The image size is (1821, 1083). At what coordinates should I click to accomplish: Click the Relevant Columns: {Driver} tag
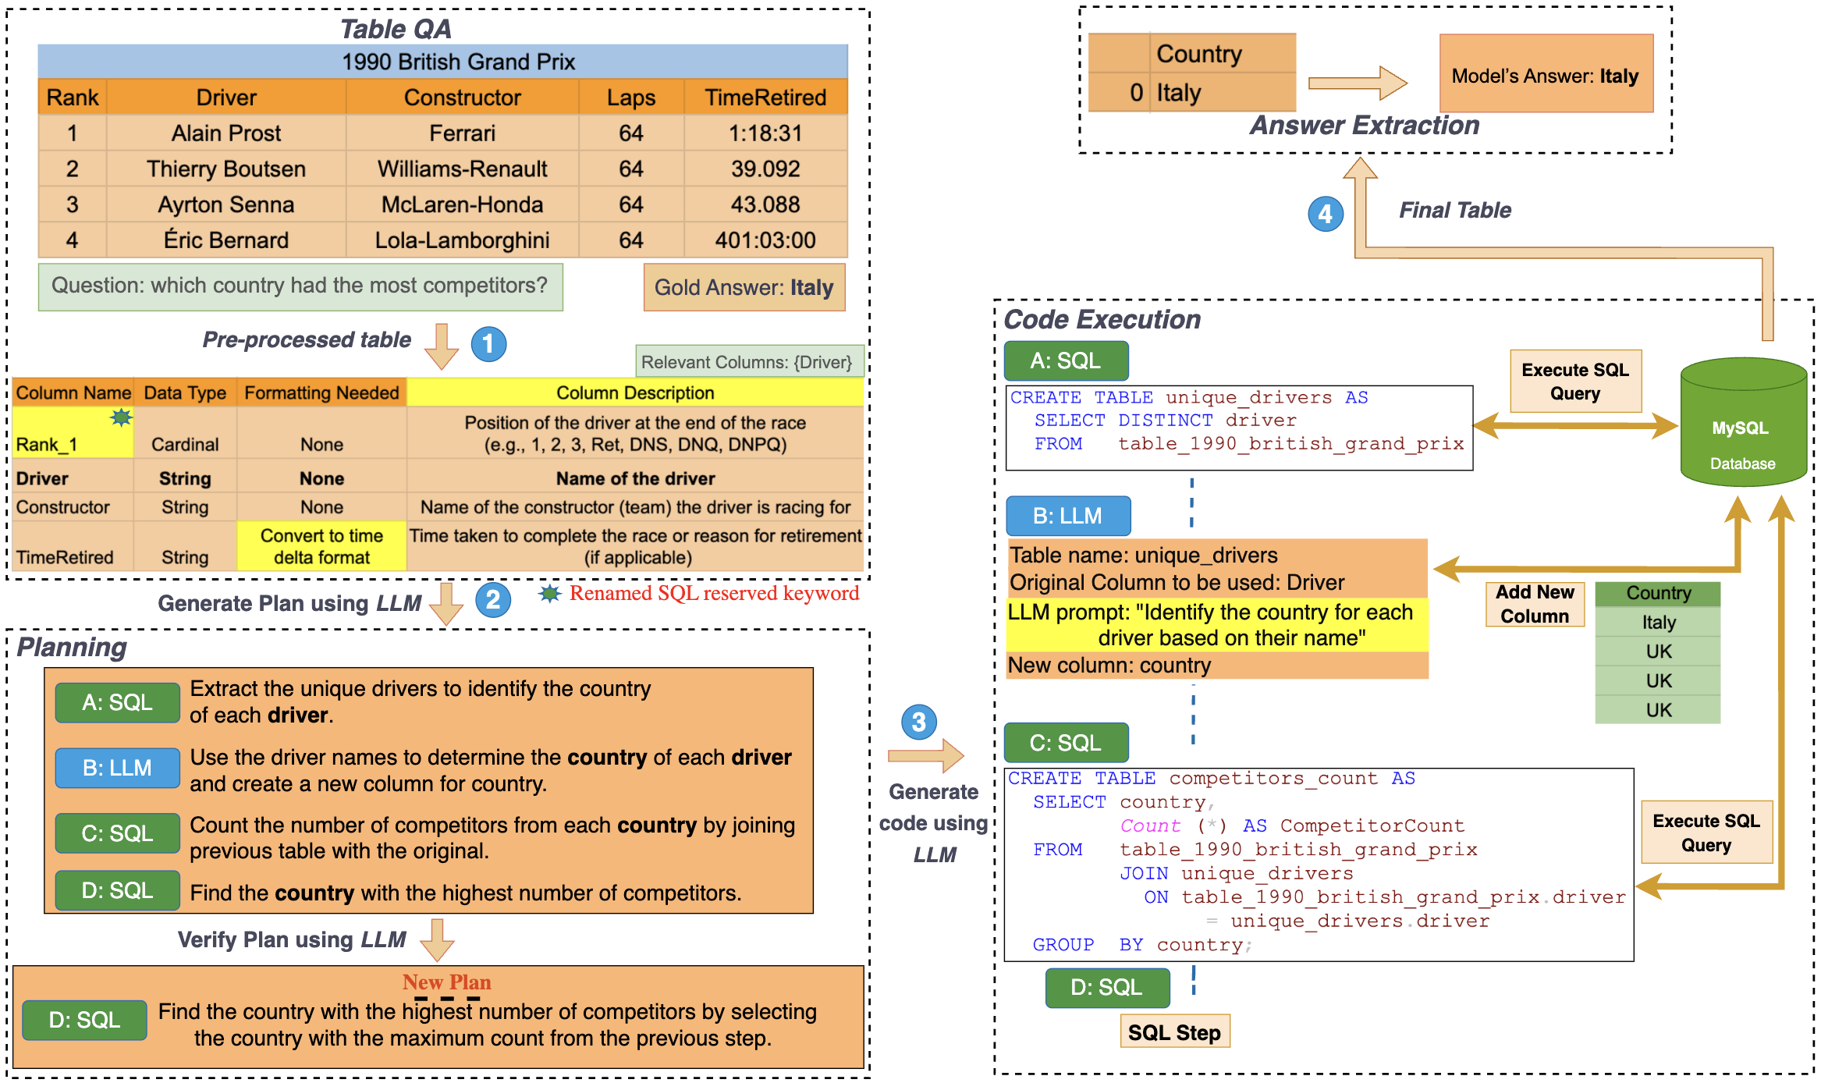pos(748,362)
